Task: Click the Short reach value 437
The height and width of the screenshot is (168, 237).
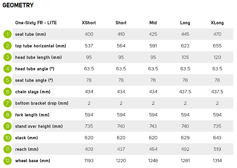Action: pos(121,149)
